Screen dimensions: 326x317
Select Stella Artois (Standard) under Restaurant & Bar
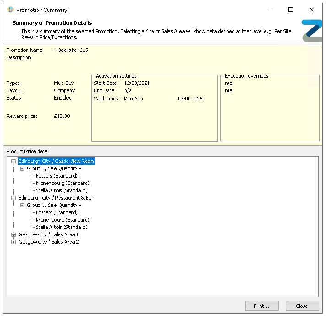coord(61,227)
